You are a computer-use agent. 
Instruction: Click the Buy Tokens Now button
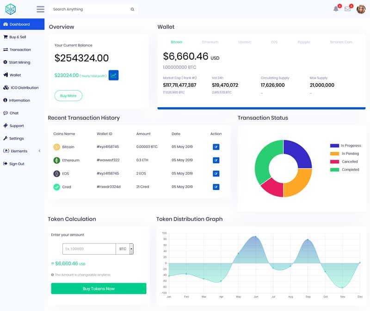pos(99,289)
